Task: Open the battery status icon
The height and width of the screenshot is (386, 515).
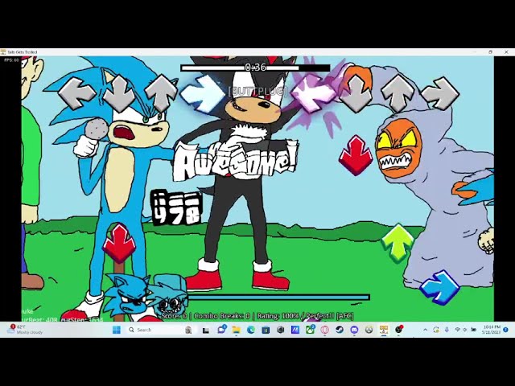Action: [474, 330]
